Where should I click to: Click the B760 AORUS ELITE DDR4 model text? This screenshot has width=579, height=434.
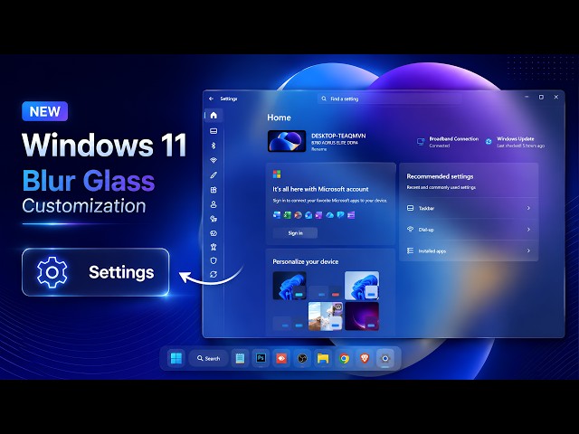(x=334, y=143)
